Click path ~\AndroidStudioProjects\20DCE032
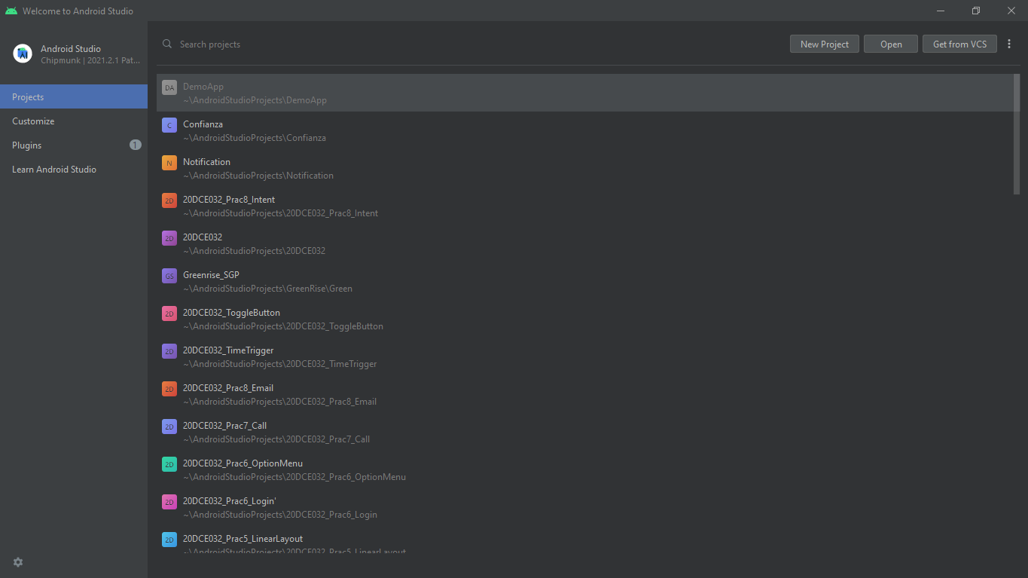The width and height of the screenshot is (1028, 578). pos(254,251)
